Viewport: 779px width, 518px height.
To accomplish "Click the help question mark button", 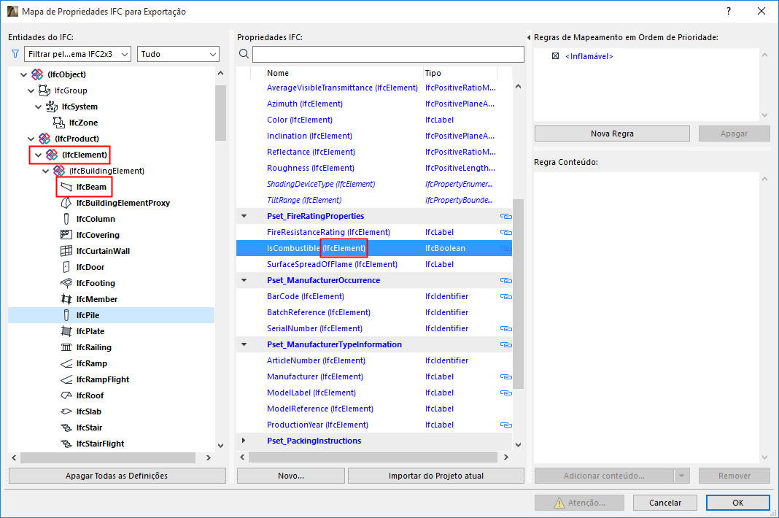I will [729, 11].
